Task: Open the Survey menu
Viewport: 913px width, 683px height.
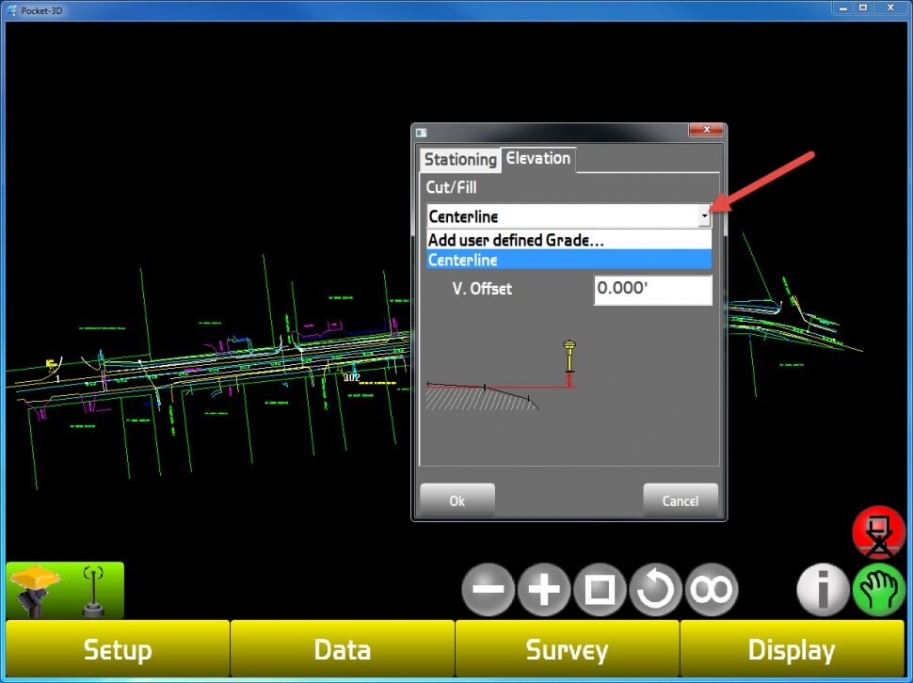Action: pyautogui.click(x=567, y=650)
